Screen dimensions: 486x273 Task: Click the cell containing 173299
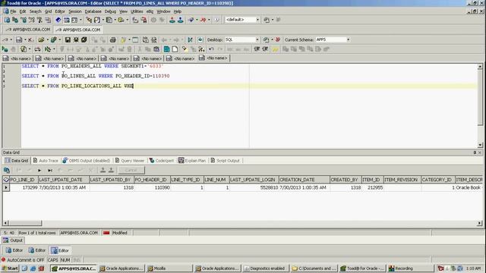[24, 187]
